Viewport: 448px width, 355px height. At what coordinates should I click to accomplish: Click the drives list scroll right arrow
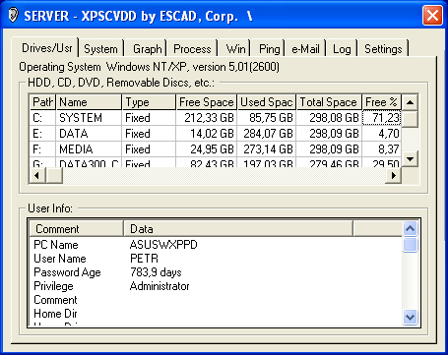(x=393, y=176)
